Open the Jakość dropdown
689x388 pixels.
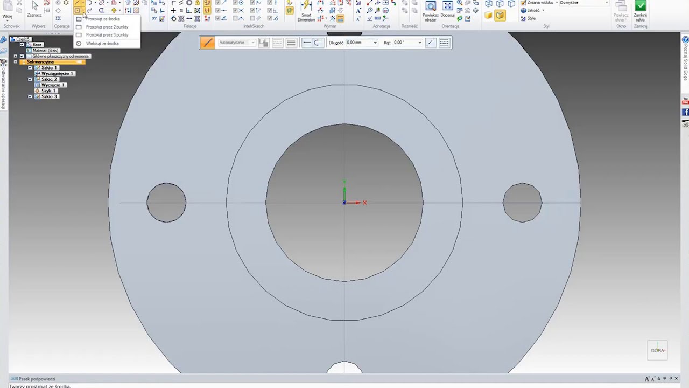coord(532,10)
